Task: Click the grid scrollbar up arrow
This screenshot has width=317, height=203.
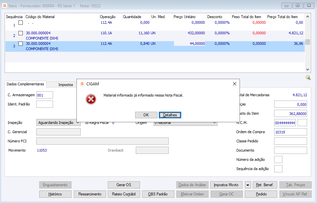Action: click(x=307, y=16)
